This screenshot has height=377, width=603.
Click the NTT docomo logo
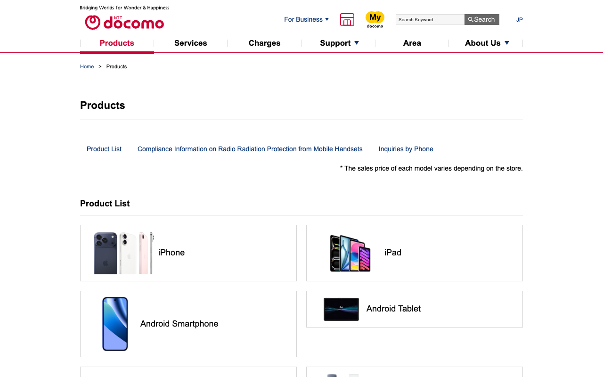pos(124,22)
